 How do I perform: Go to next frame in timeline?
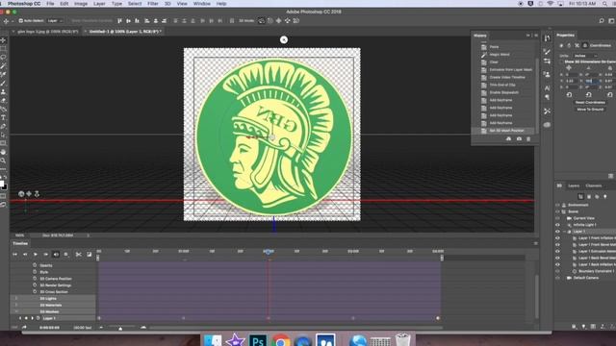coord(45,255)
